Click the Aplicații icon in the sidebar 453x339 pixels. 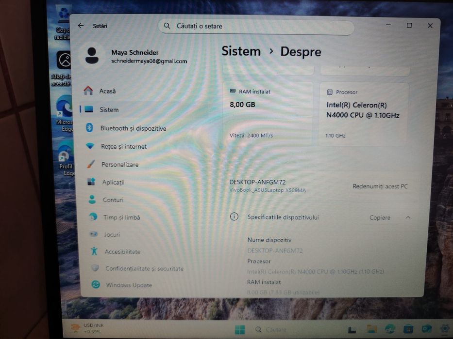(91, 182)
